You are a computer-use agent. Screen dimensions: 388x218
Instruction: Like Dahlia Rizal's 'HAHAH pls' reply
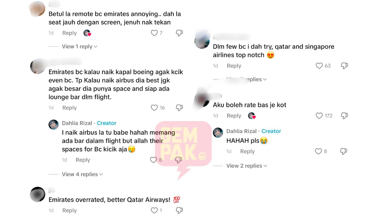[x=318, y=151]
